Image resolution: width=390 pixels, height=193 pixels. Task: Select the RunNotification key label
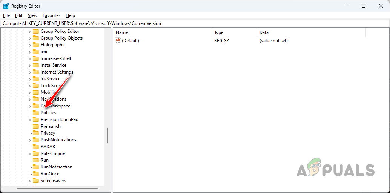57,167
